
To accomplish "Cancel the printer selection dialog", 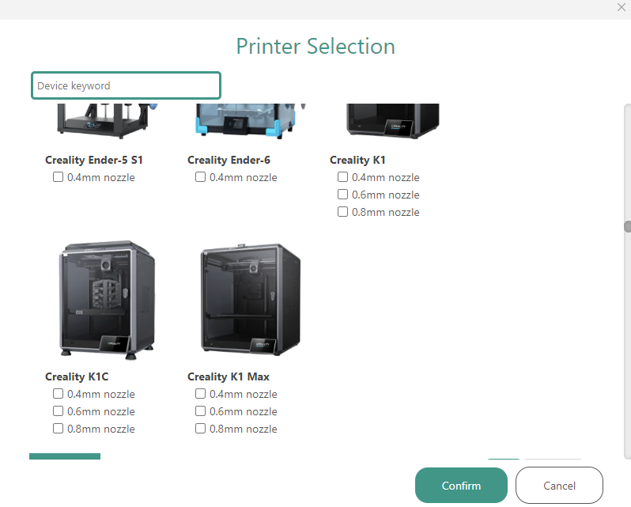I will pyautogui.click(x=559, y=486).
